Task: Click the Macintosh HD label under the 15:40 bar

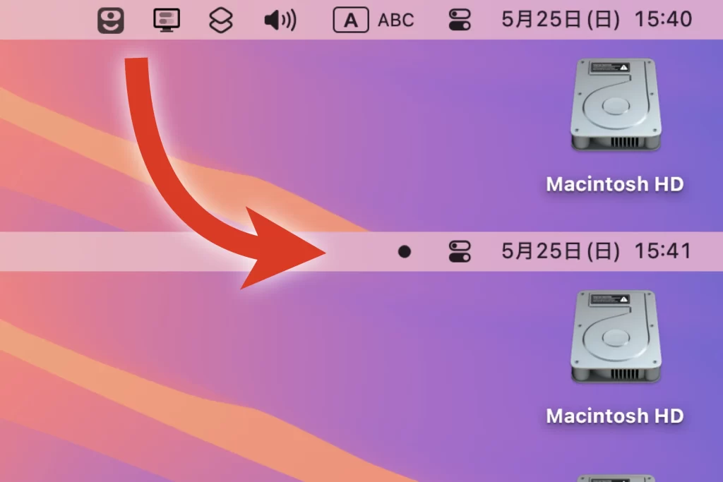Action: [x=615, y=184]
